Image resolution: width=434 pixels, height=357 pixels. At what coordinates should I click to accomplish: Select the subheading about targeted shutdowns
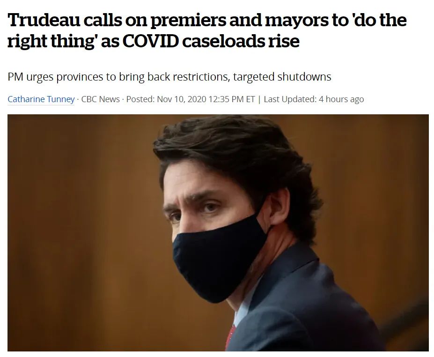click(169, 77)
